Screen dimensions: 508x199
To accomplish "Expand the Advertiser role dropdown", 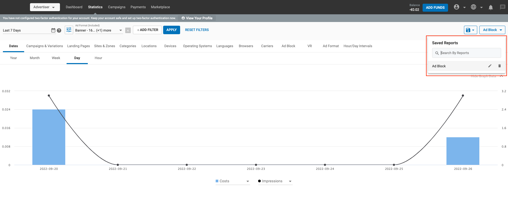I will point(45,7).
